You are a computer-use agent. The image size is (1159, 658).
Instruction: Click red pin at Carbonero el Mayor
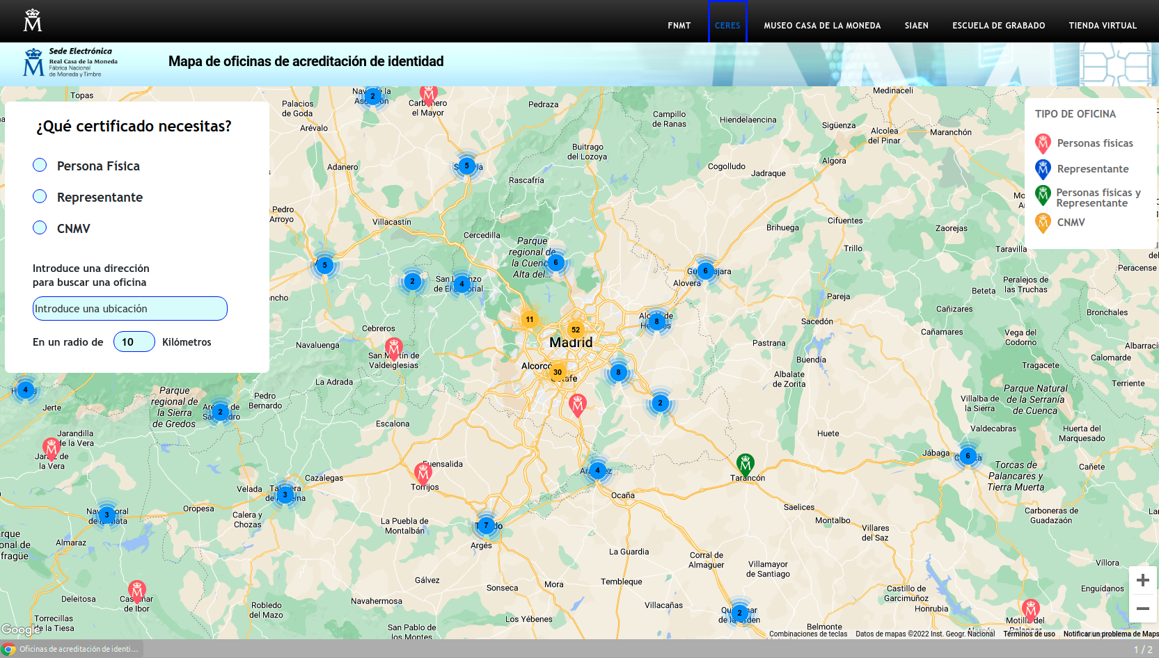coord(429,95)
